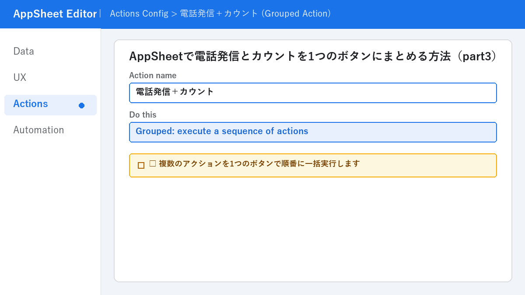The image size is (525, 295).
Task: Click the Action name label
Action: point(153,76)
